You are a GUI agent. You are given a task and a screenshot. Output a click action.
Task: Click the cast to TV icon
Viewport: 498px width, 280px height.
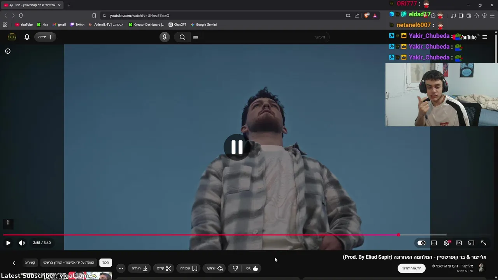point(471,243)
